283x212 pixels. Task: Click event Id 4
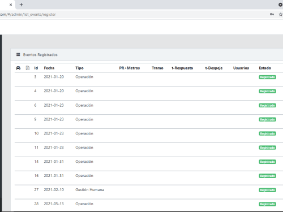click(35, 91)
